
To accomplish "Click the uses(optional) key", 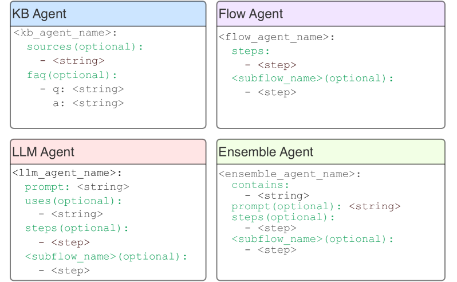I will click(x=74, y=201).
